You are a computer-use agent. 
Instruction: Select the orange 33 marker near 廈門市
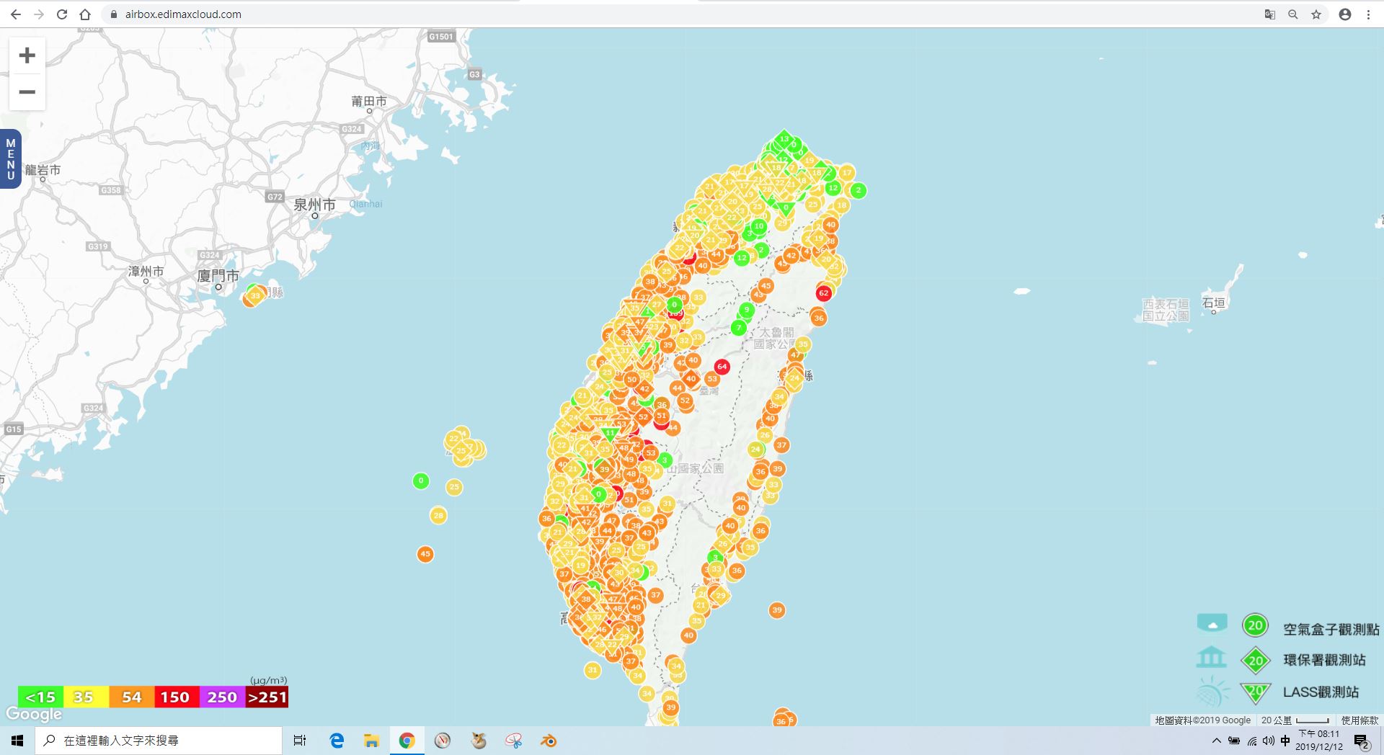(255, 295)
